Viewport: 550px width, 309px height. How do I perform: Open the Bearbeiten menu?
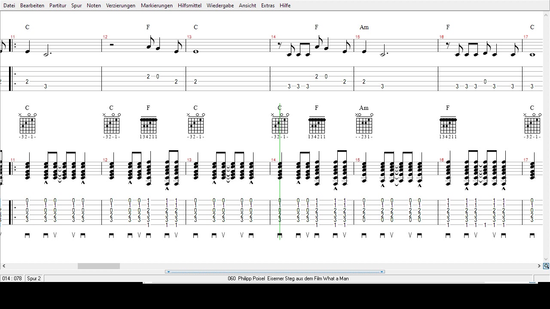(32, 6)
